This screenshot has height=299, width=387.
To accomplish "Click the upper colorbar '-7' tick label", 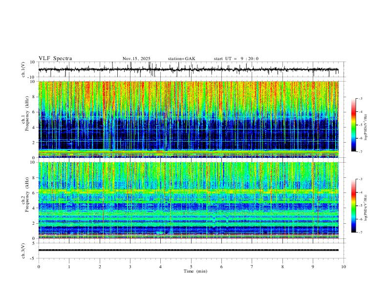I will pos(360,151).
